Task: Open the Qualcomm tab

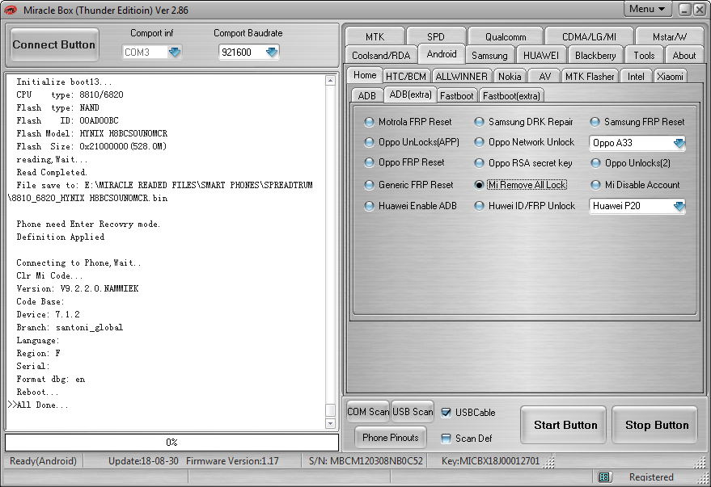Action: pyautogui.click(x=506, y=36)
